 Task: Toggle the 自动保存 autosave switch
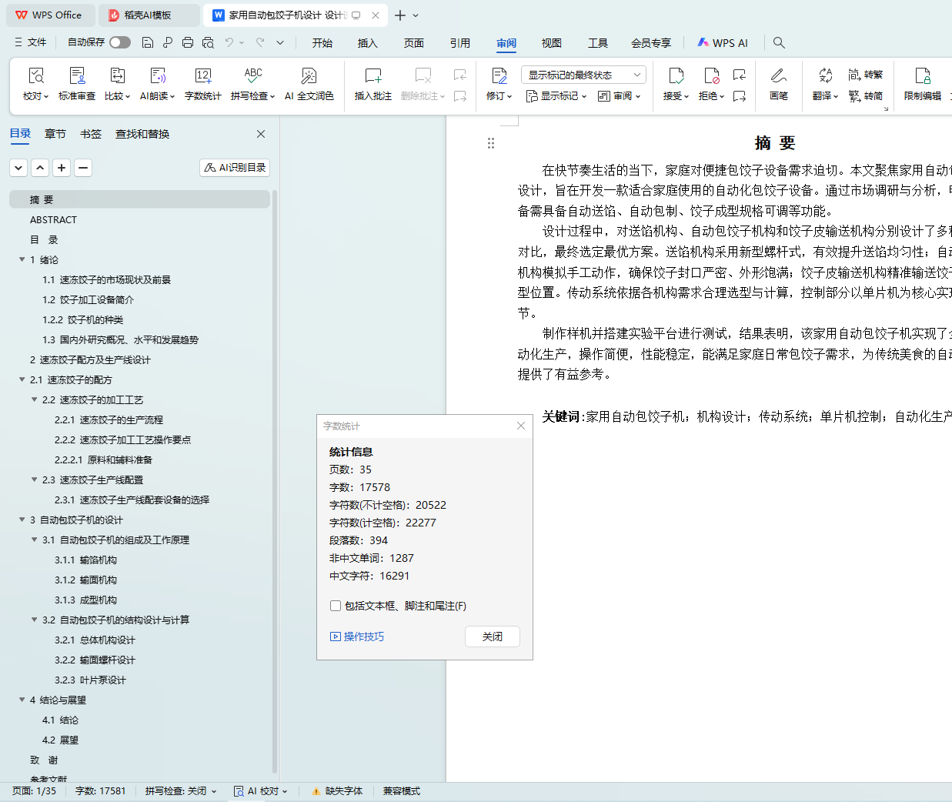point(120,42)
